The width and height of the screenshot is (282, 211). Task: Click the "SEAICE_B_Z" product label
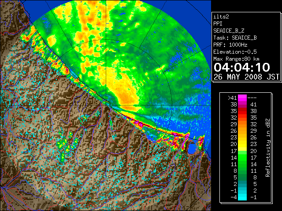(x=229, y=31)
